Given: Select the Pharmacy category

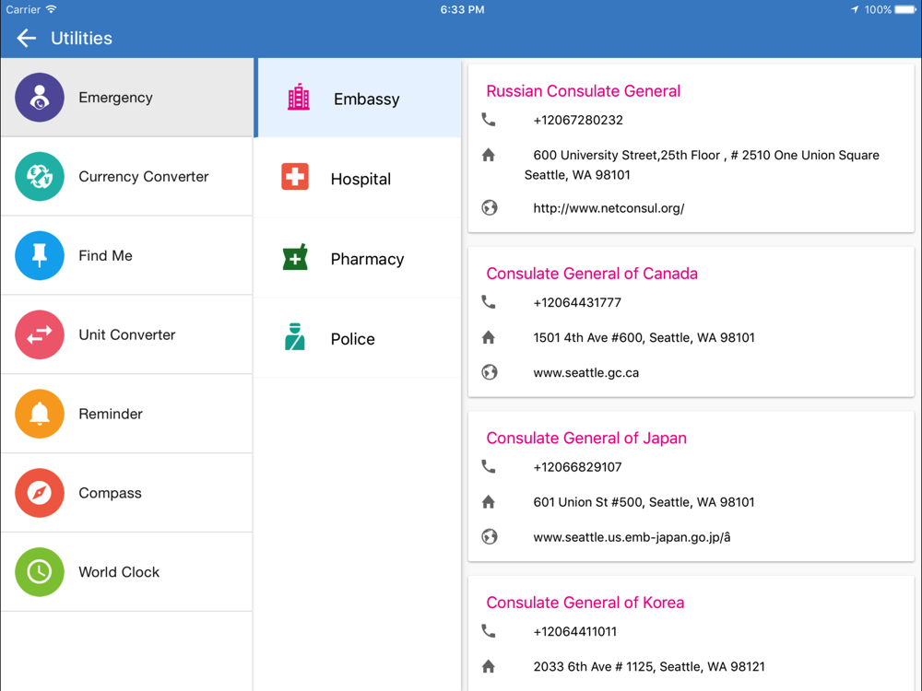Looking at the screenshot, I should [x=359, y=258].
